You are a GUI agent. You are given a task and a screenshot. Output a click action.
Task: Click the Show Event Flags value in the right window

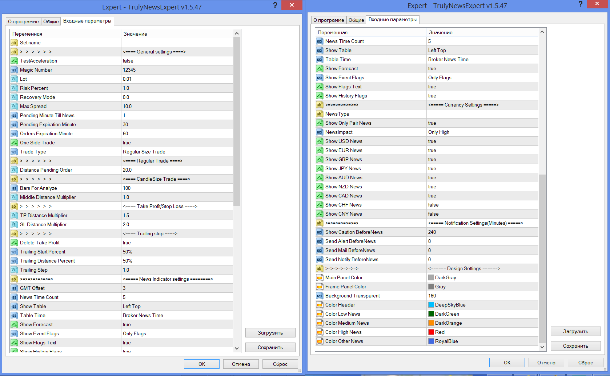[440, 77]
